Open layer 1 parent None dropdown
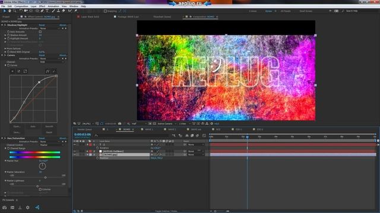The image size is (380, 213). pos(196,144)
